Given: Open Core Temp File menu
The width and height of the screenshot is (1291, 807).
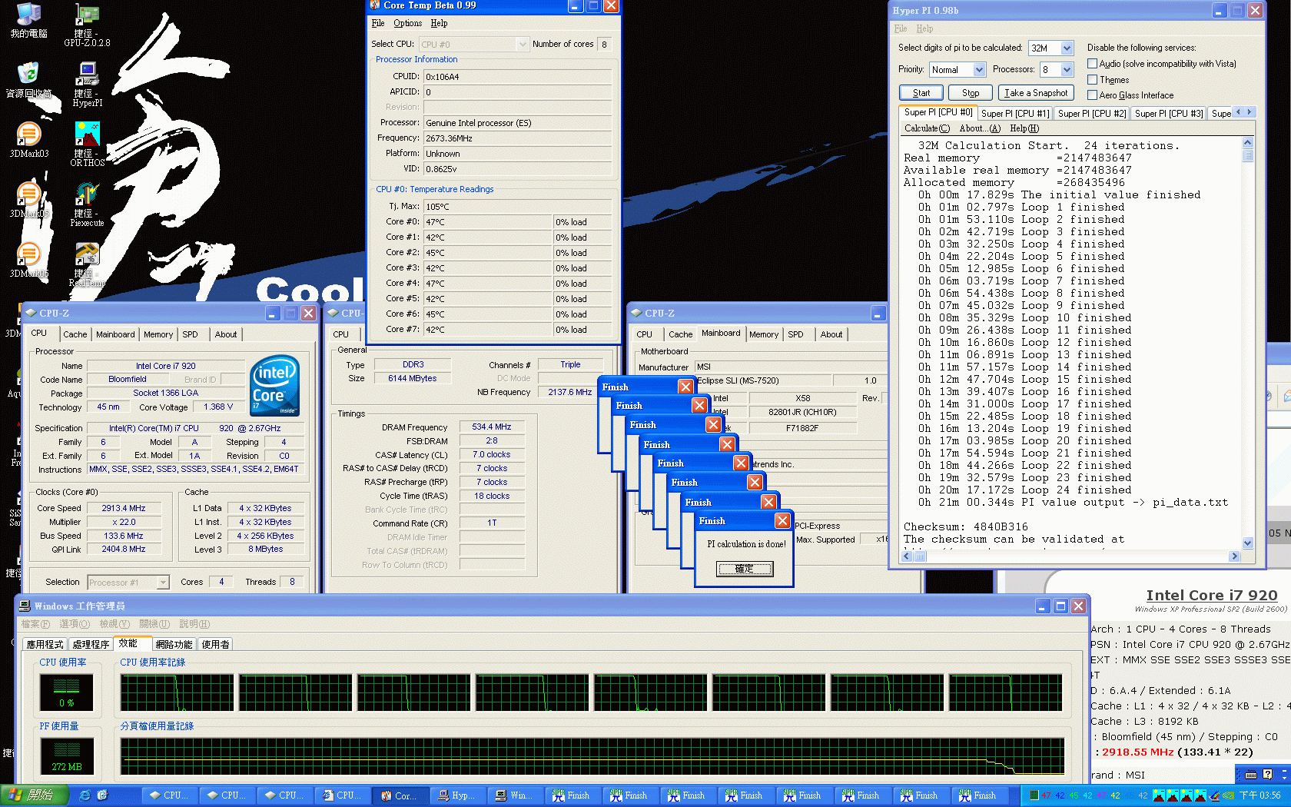Looking at the screenshot, I should click(x=378, y=24).
